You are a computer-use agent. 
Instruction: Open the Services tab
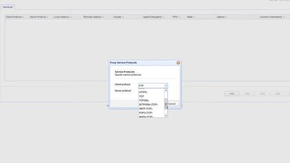pyautogui.click(x=8, y=7)
